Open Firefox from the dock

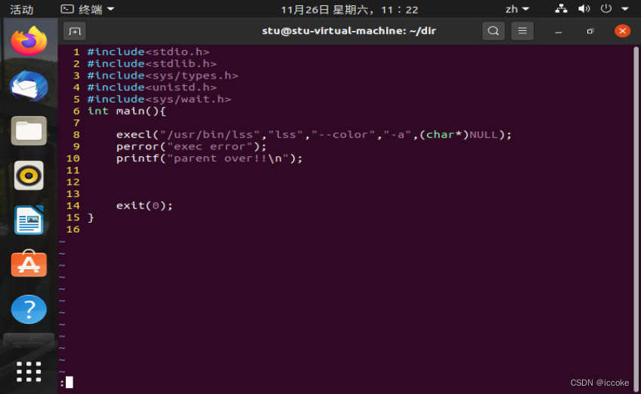coord(29,41)
